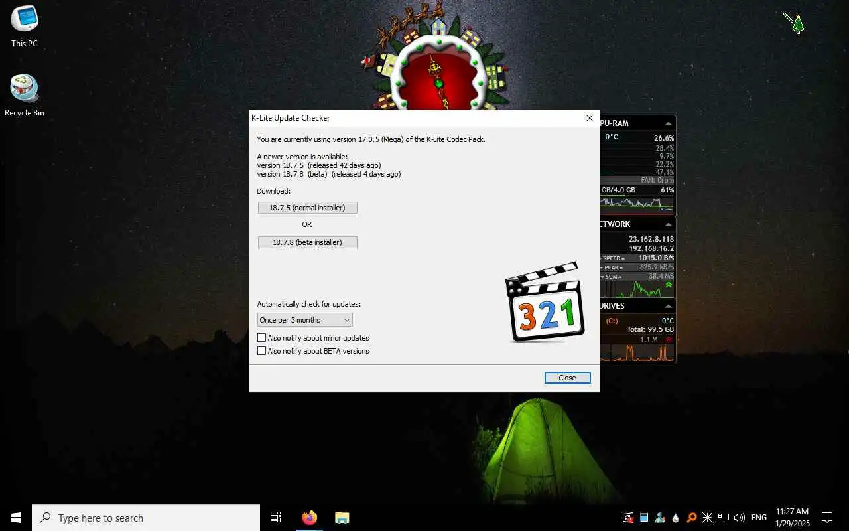Click the red icon in drives widget
Viewport: 849px width, 531px height.
coord(669,339)
